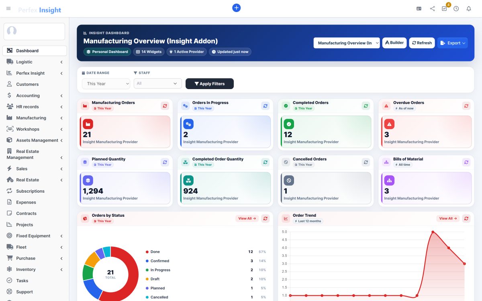Viewport: 482px width, 301px height.
Task: Open Contracts in sidebar
Action: tap(35, 214)
